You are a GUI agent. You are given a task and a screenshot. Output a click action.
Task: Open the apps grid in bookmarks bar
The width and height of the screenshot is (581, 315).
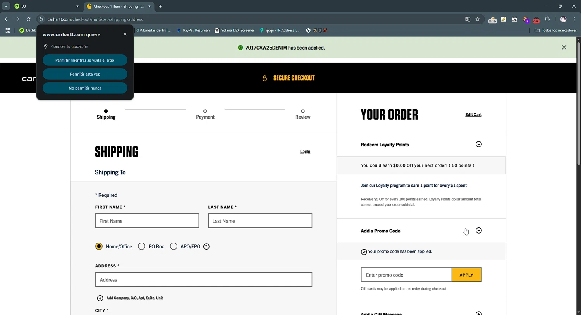[x=8, y=30]
